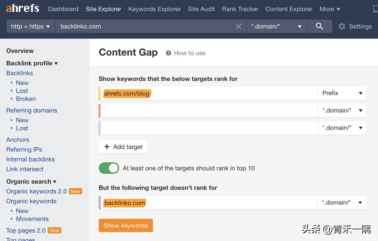
Task: Click the search magnifier icon
Action: 319,26
